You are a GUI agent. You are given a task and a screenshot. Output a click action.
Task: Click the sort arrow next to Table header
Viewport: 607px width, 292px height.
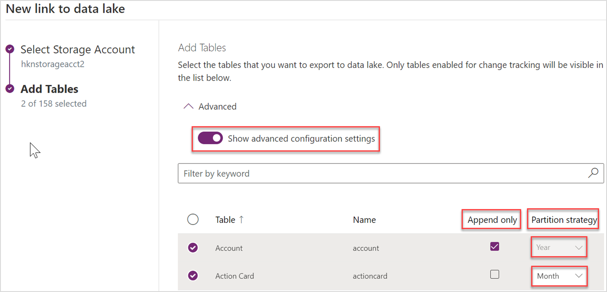(241, 219)
